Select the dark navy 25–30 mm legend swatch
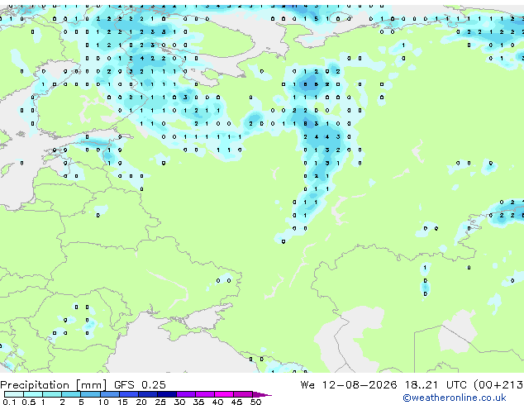Screen dimensions: 524x405 point(167,394)
